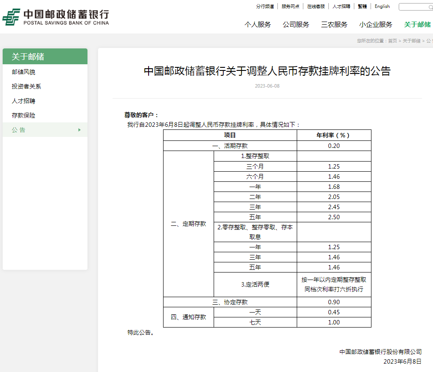Image resolution: width=433 pixels, height=372 pixels.
Task: Expand the 公告 sidebar item arrow
Action: tap(80, 130)
